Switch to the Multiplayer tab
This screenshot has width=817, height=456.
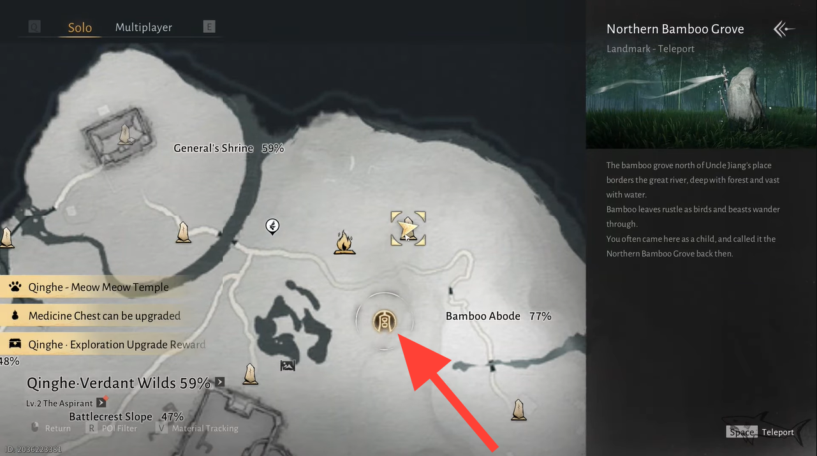pyautogui.click(x=144, y=27)
